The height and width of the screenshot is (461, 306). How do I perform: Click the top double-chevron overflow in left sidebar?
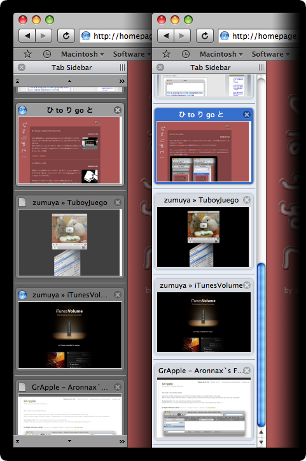[x=122, y=81]
